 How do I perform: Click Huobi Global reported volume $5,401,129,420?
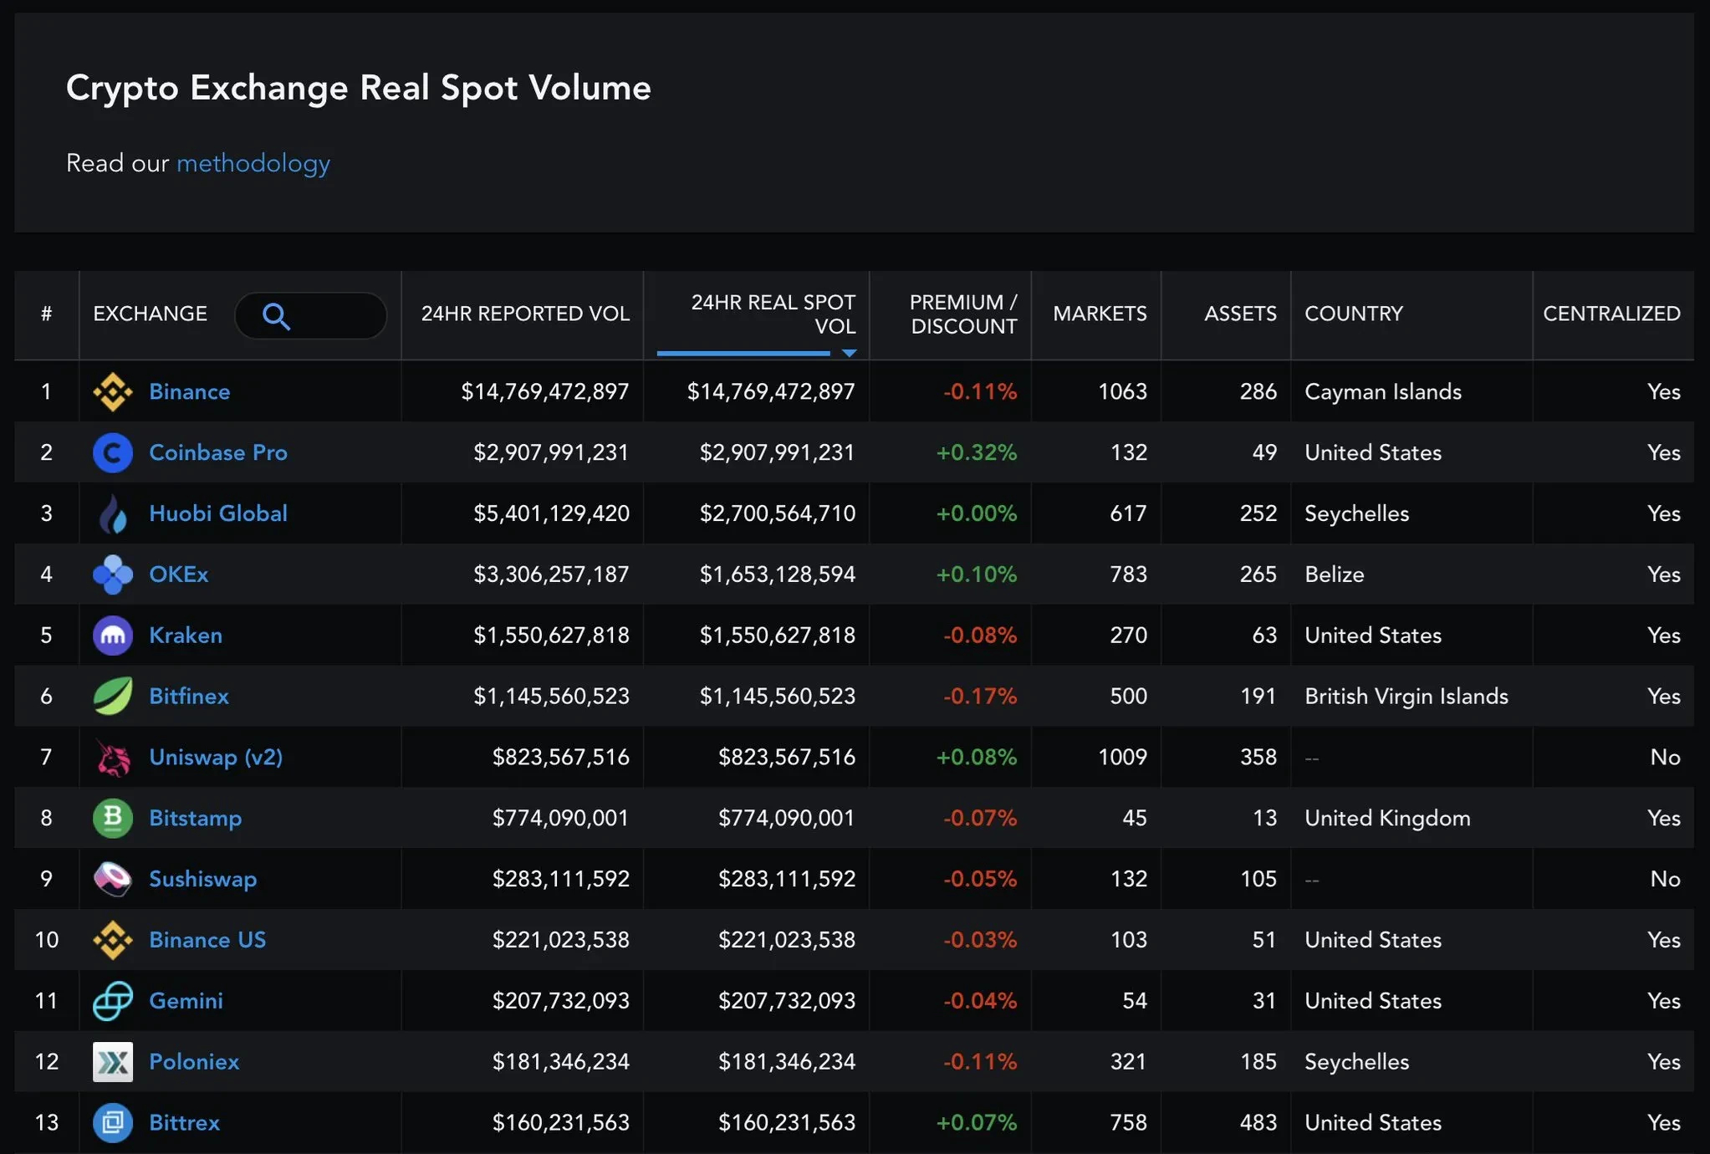tap(551, 513)
